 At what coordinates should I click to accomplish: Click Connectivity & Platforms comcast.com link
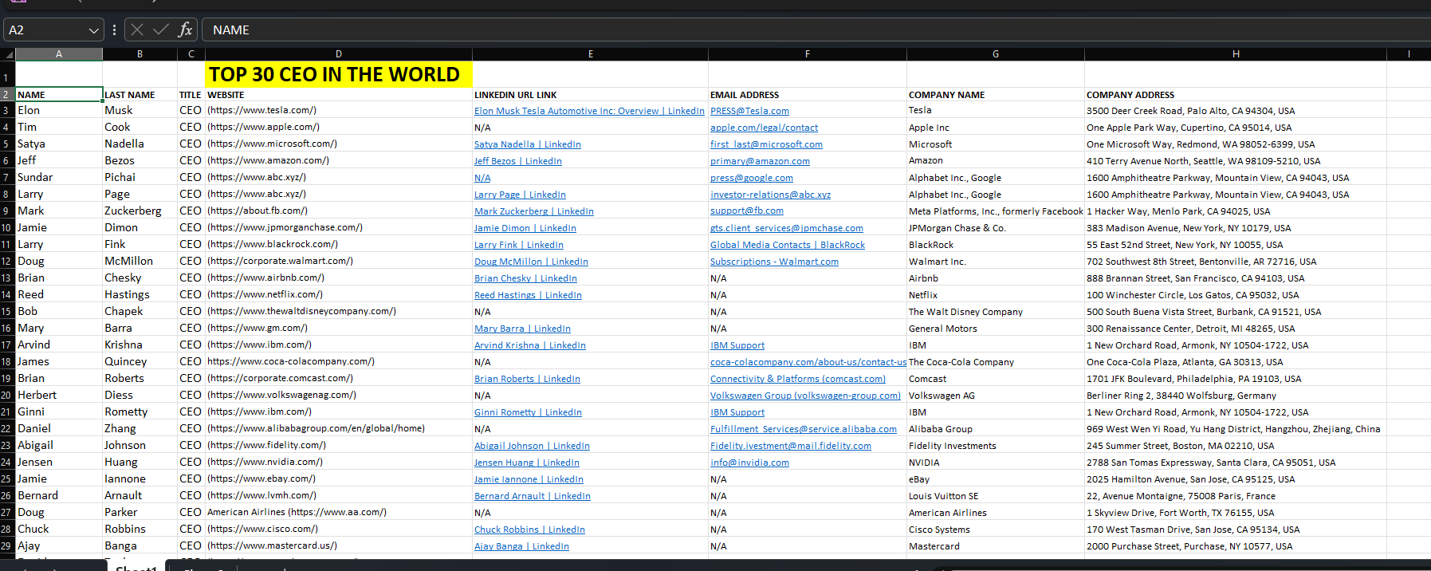798,379
